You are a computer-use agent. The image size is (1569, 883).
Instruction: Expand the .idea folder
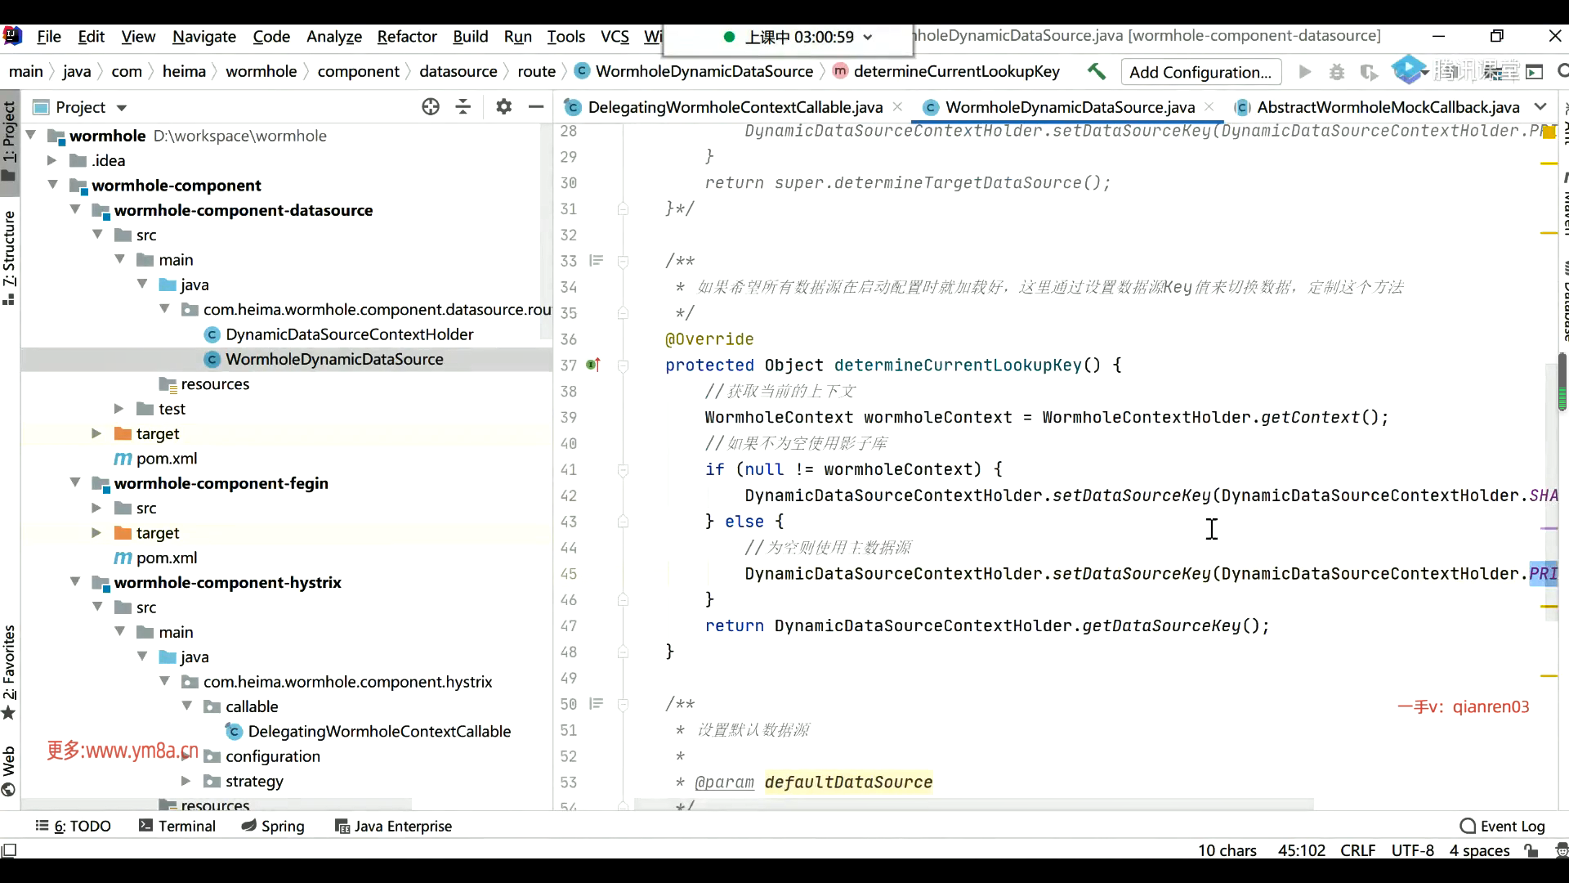[51, 160]
